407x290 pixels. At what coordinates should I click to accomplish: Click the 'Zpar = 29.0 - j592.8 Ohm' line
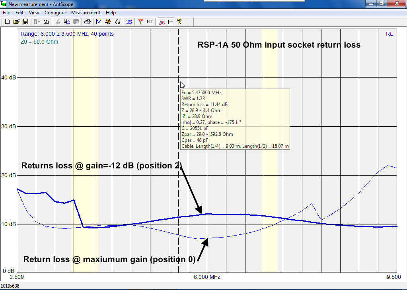(207, 134)
